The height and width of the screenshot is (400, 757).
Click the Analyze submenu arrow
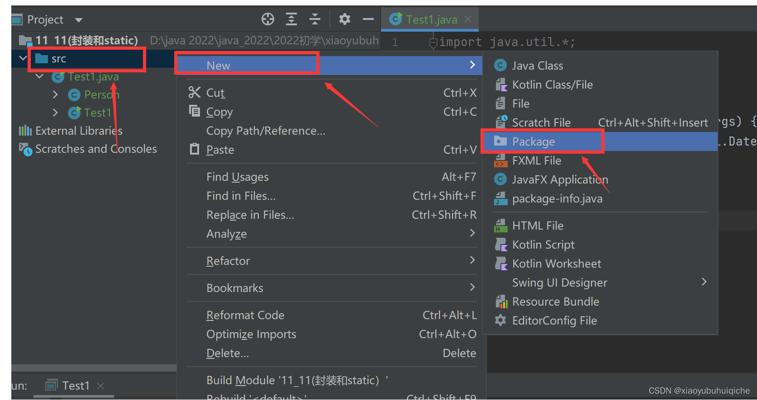pos(472,233)
